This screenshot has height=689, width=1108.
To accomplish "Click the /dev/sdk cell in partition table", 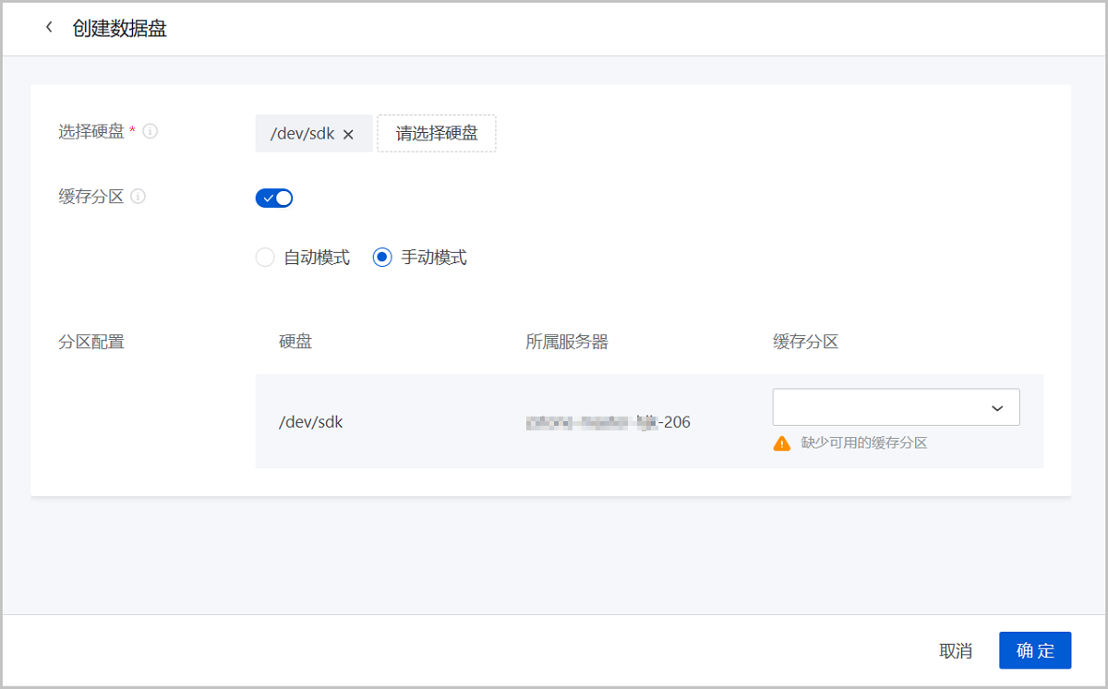I will pos(311,422).
